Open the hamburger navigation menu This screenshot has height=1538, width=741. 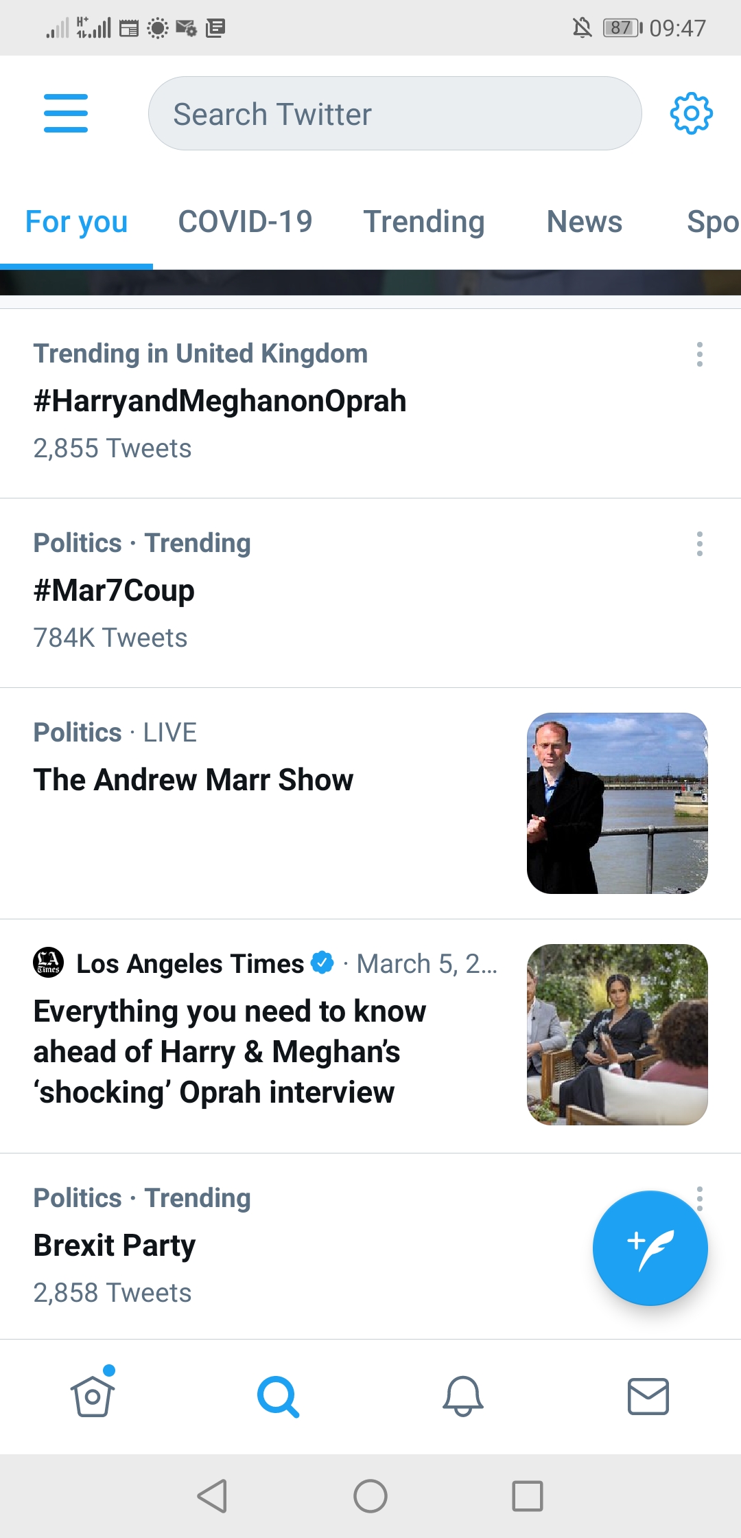pos(66,113)
